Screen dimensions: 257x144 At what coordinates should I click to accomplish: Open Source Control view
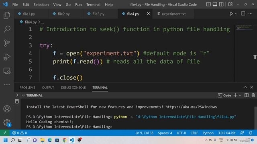click(x=7, y=43)
